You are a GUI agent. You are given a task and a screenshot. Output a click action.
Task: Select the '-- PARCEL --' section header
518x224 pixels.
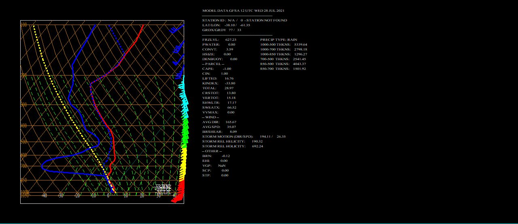tap(213, 64)
